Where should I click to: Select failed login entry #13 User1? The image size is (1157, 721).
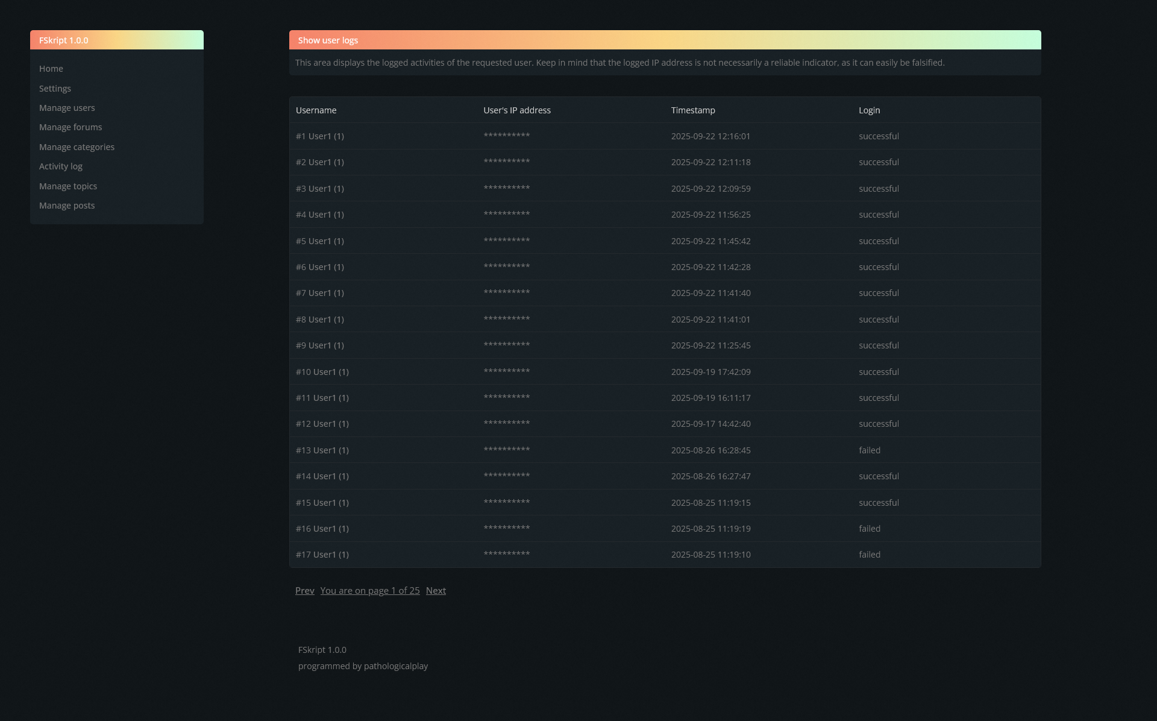322,450
